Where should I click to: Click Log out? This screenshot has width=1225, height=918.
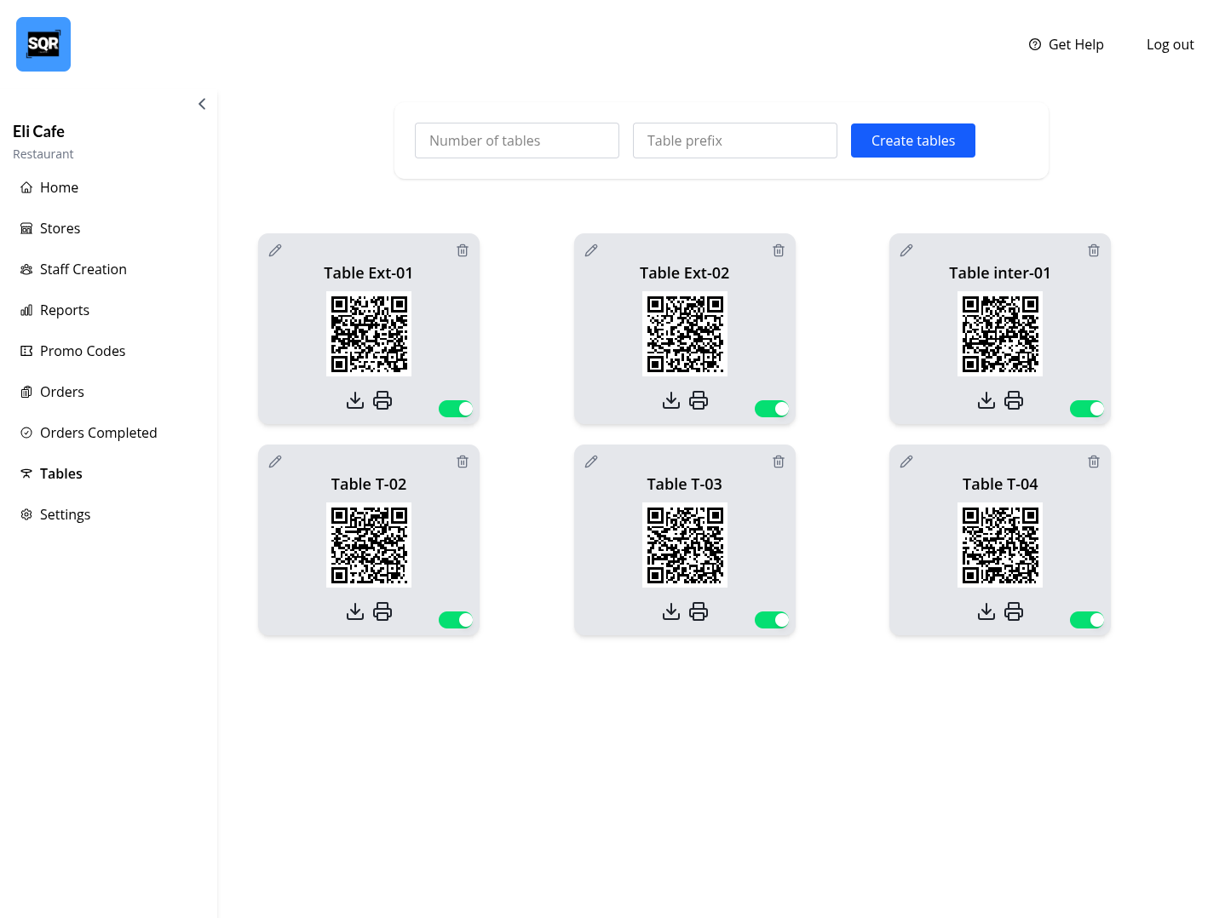[1170, 44]
